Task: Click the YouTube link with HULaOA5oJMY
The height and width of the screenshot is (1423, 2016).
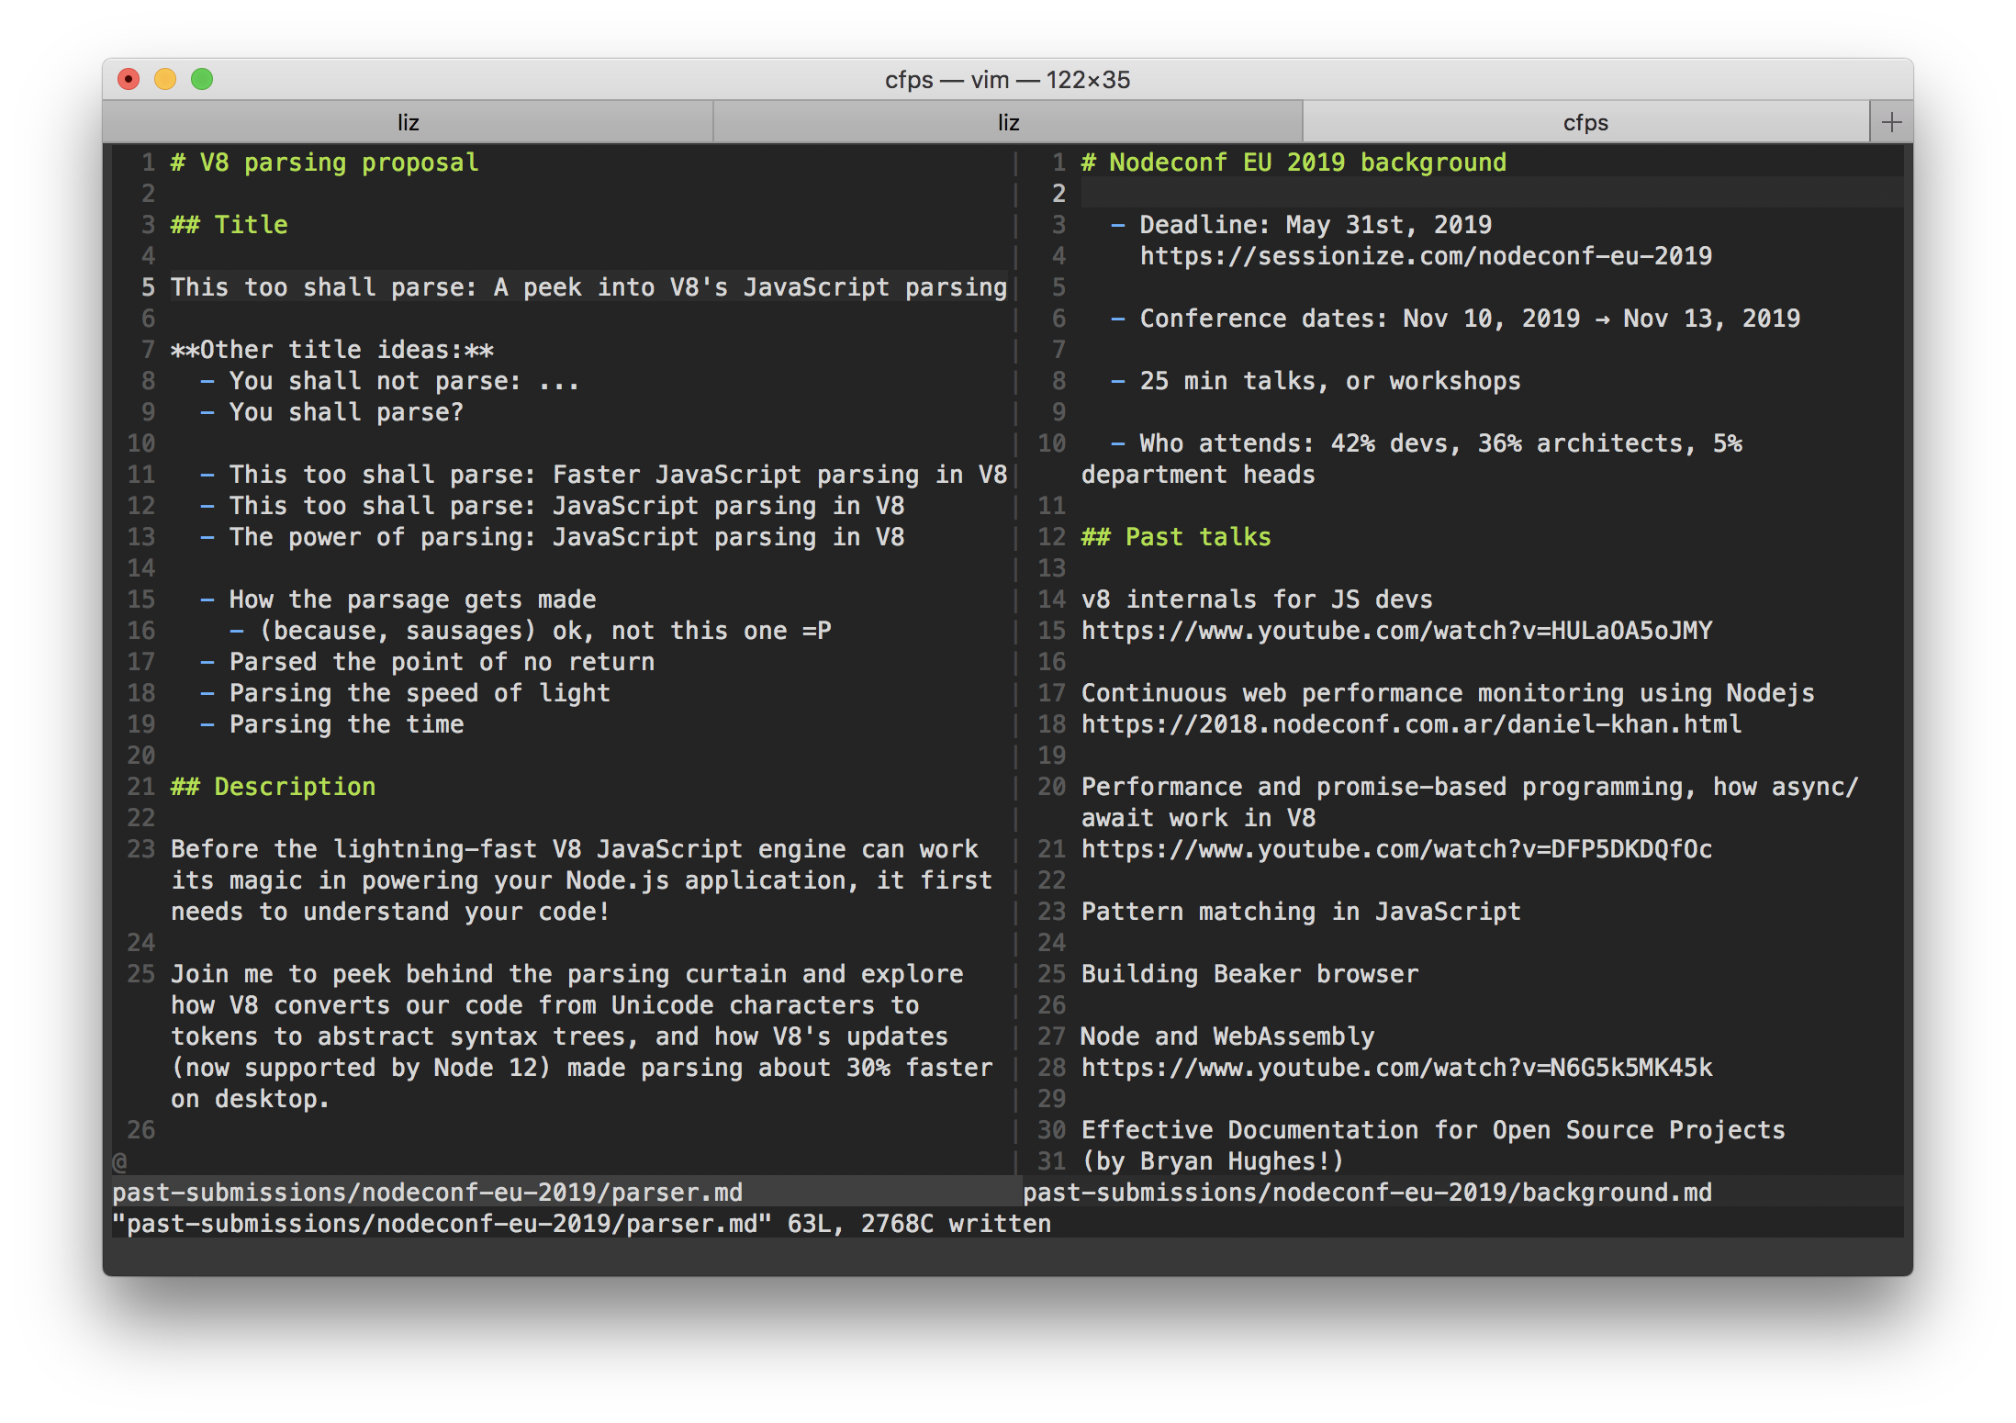Action: click(x=1395, y=631)
